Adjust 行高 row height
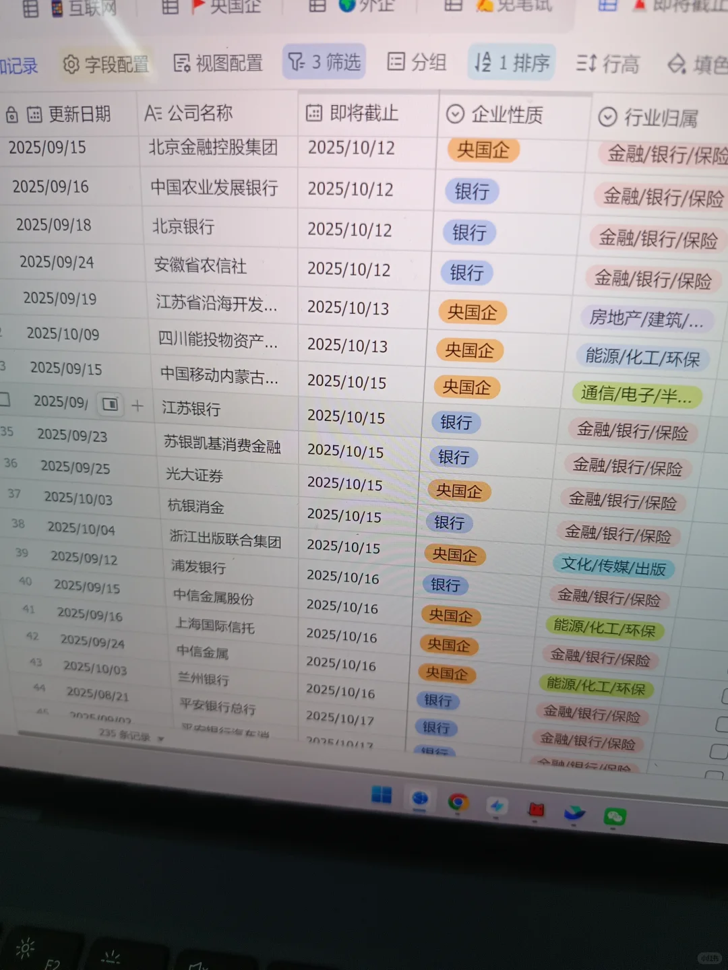Viewport: 728px width, 970px height. coord(607,64)
